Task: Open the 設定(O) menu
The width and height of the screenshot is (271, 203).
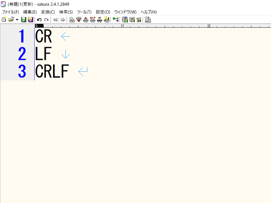Action: point(103,12)
